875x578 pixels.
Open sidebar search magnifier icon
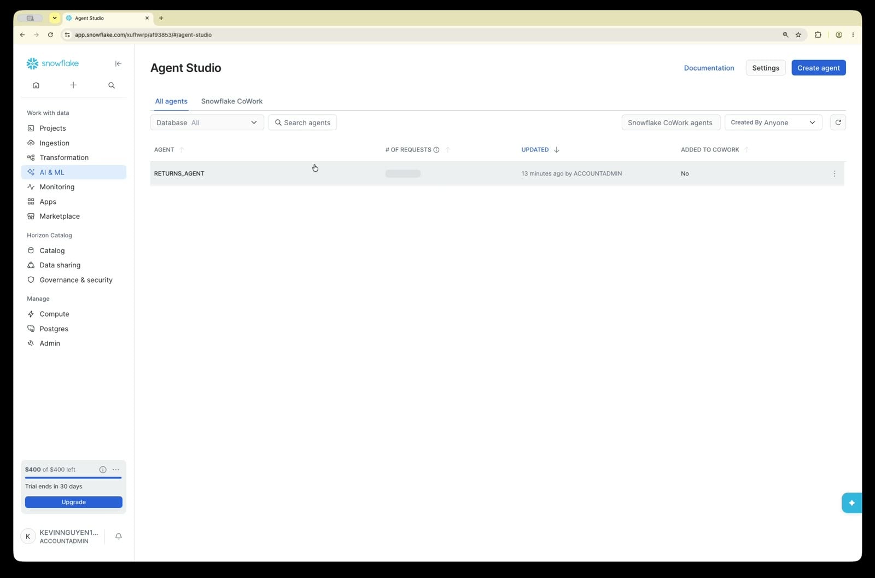112,85
